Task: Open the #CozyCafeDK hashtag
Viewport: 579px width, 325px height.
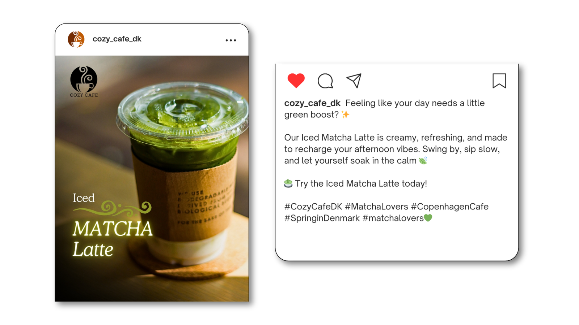Action: click(x=313, y=207)
